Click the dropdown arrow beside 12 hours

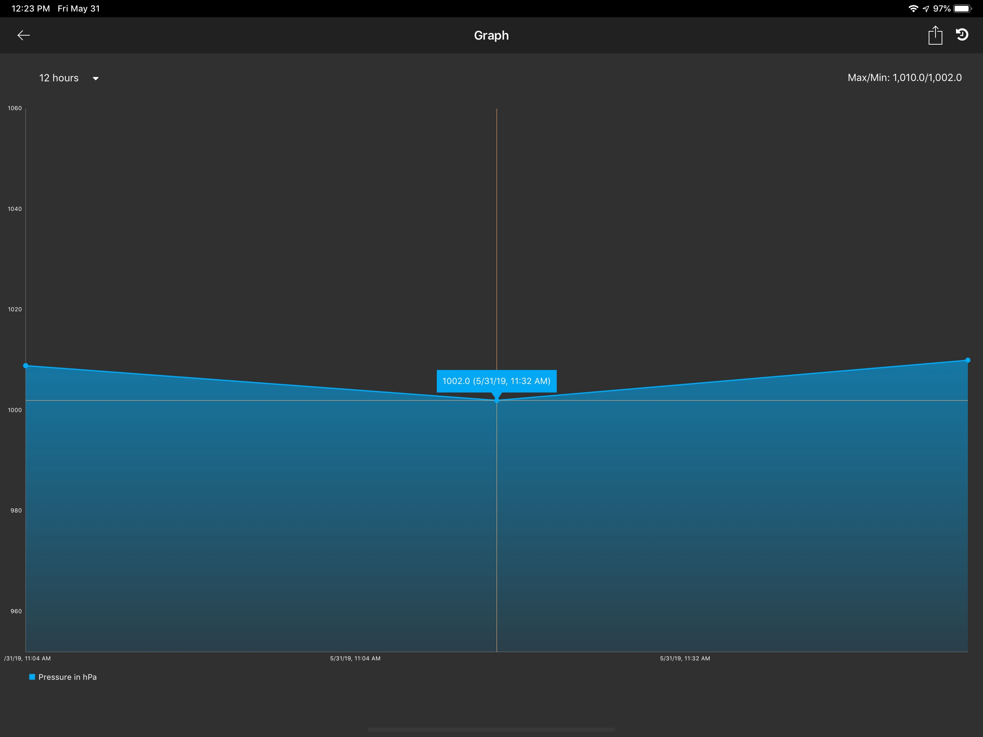click(x=96, y=79)
